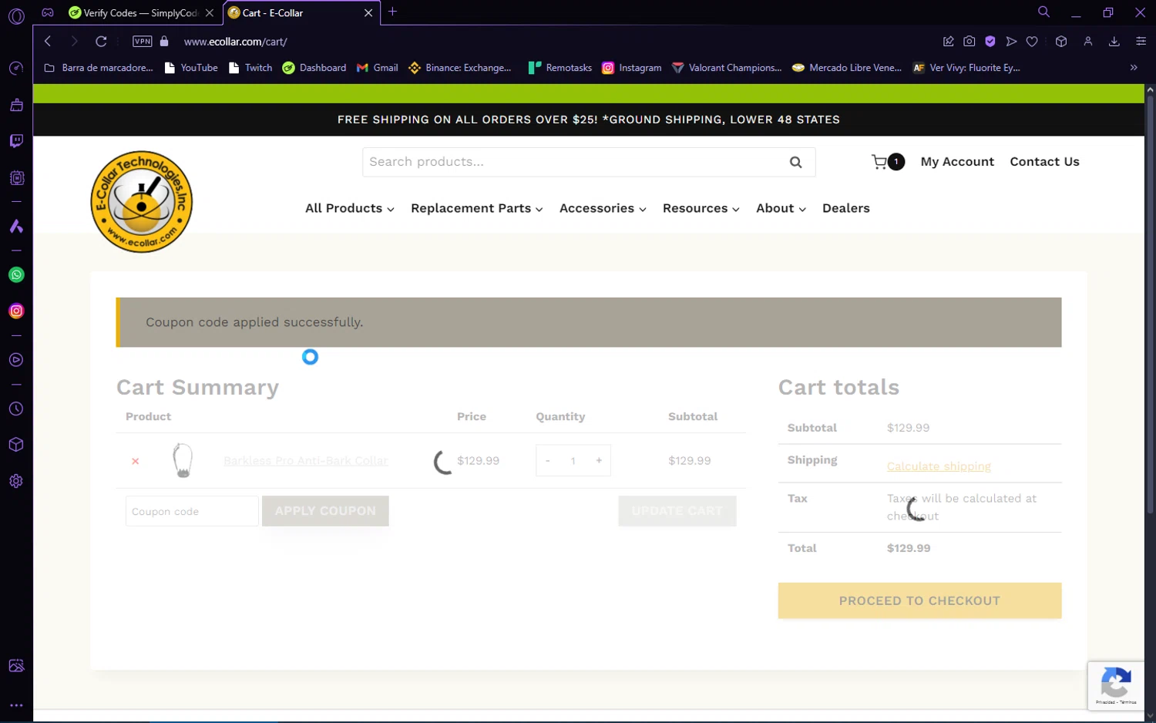Open the Remotasks bookmark
Image resolution: width=1156 pixels, height=723 pixels.
560,68
